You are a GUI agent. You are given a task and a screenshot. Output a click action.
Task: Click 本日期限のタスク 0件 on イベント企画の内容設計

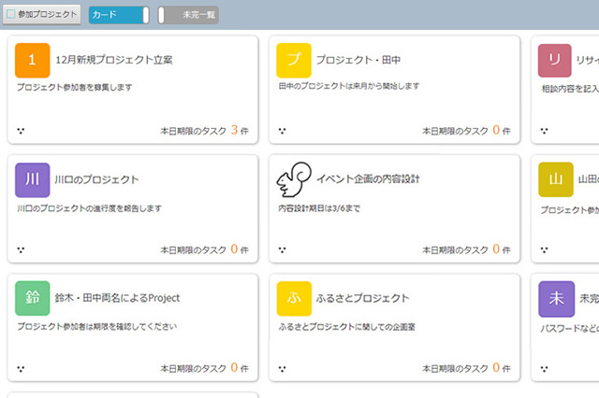click(466, 249)
